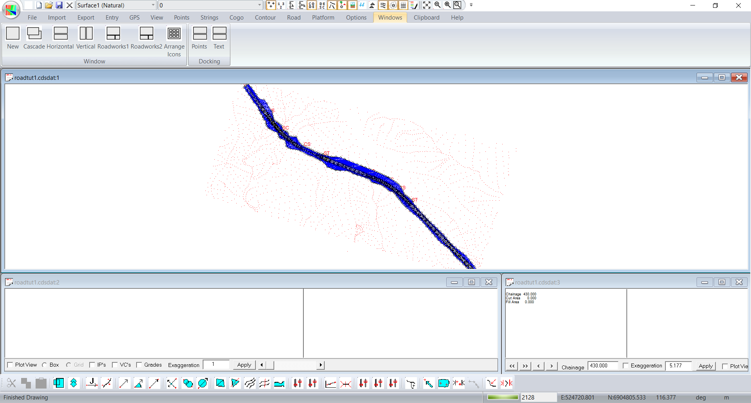Click the save disk icon
751x403 pixels.
click(59, 5)
